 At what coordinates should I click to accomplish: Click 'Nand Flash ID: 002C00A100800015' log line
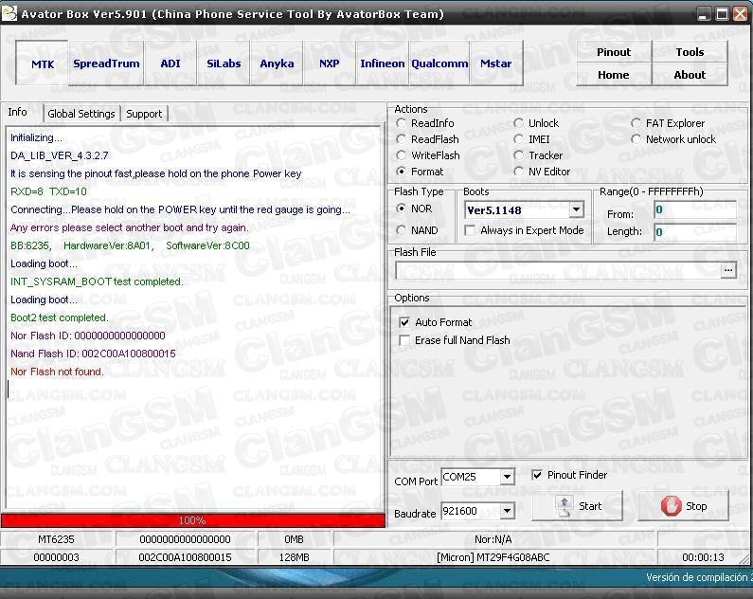[93, 354]
